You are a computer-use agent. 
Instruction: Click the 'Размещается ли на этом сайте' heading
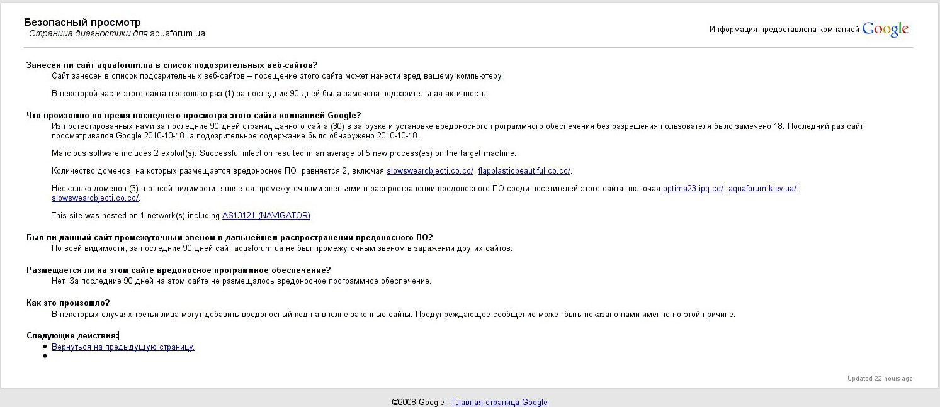pyautogui.click(x=178, y=270)
